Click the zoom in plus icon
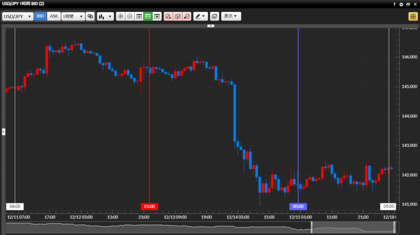420x235 pixels. pos(121,16)
